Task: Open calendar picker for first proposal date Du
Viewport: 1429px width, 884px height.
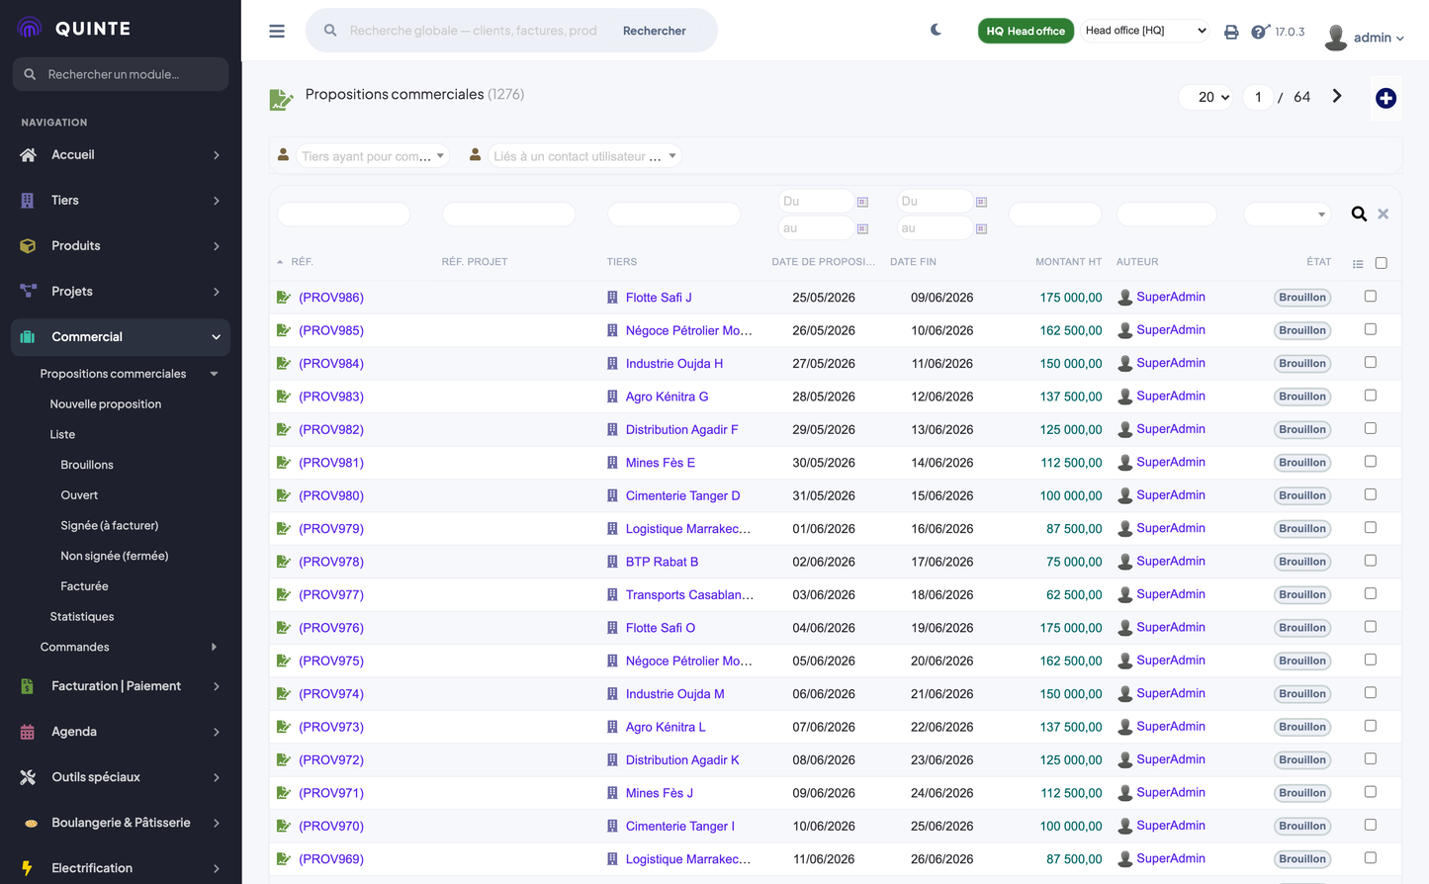Action: [862, 202]
